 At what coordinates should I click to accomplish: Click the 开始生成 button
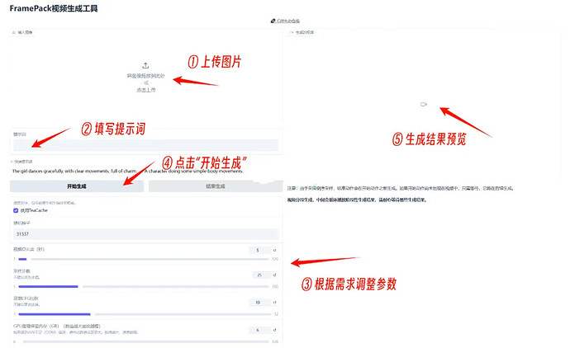[x=77, y=186]
